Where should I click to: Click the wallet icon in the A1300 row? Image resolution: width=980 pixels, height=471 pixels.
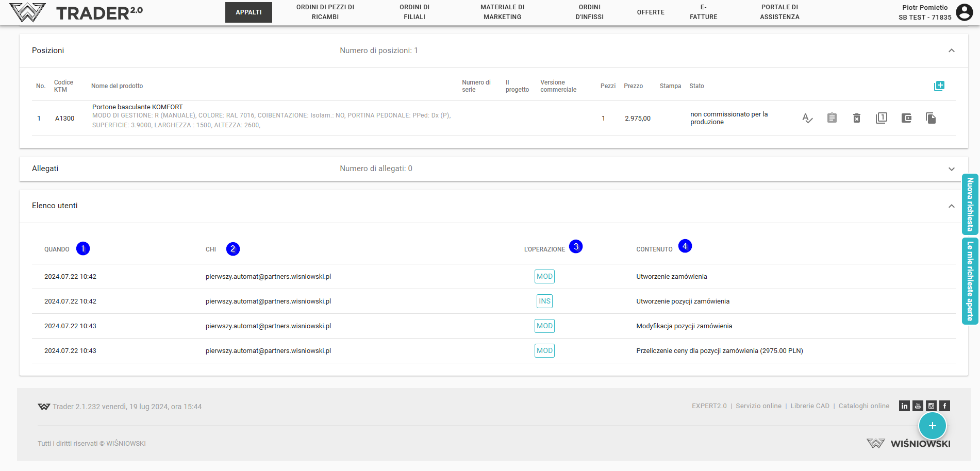906,119
